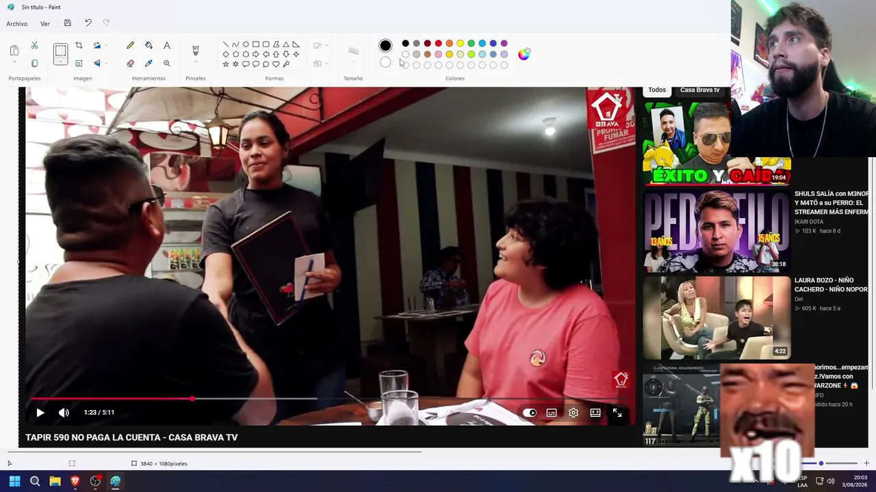
Task: Pick the Oval shape
Action: coord(246,44)
